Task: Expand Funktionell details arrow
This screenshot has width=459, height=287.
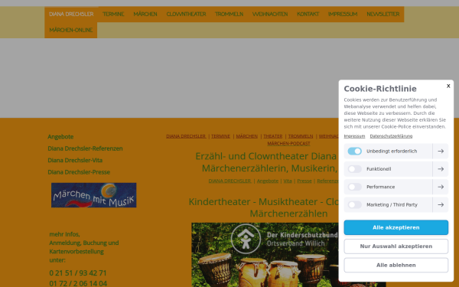Action: (441, 169)
